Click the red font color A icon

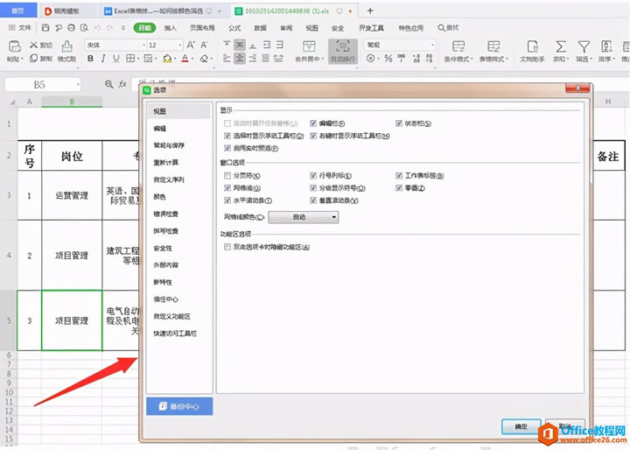pos(185,59)
